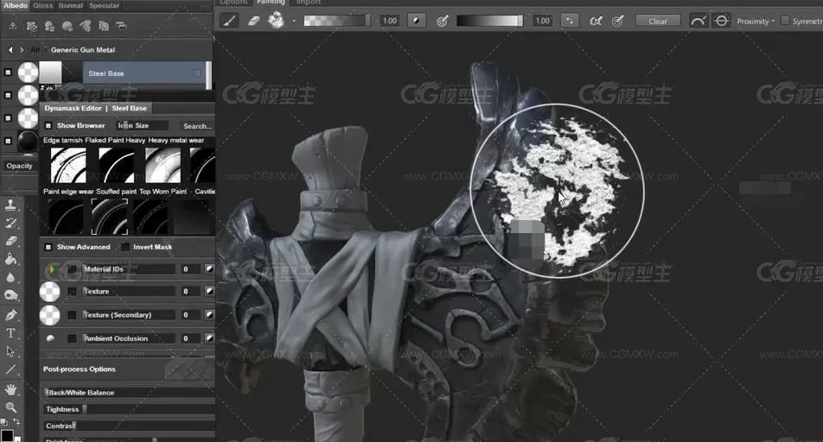Select the Paint Bucket tool

point(10,259)
